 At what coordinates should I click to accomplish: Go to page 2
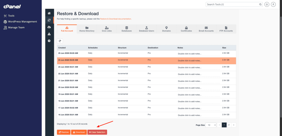(229, 125)
